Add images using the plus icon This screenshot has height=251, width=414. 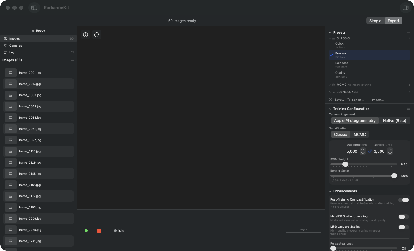(72, 60)
